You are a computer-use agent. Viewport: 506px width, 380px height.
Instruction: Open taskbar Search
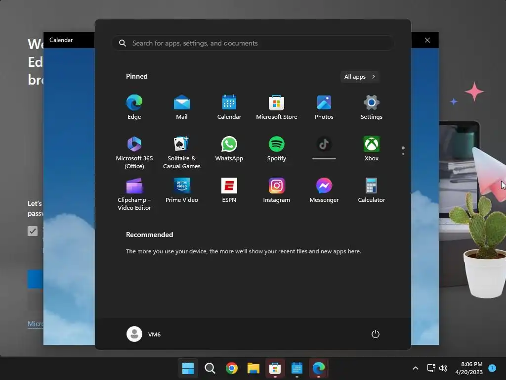[x=210, y=368]
